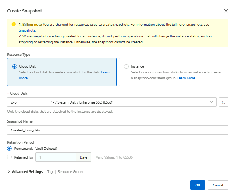Click the yellow billing note warning icon

(x=14, y=25)
